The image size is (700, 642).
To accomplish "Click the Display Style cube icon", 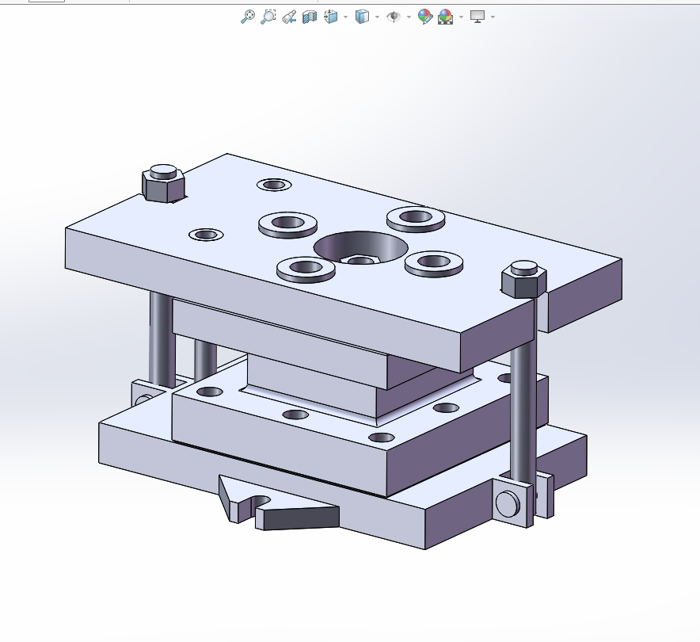I will tap(362, 17).
